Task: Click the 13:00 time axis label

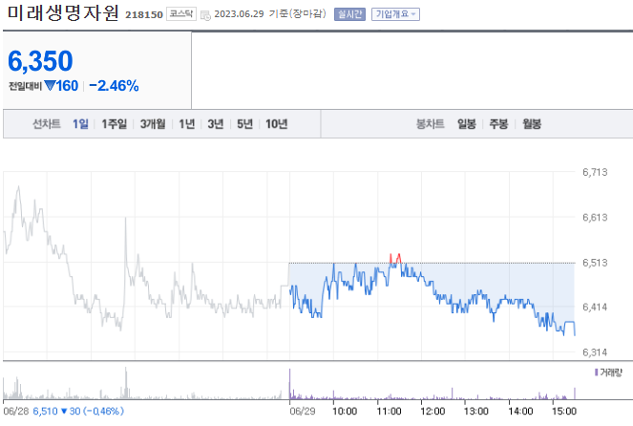Action: tap(476, 412)
